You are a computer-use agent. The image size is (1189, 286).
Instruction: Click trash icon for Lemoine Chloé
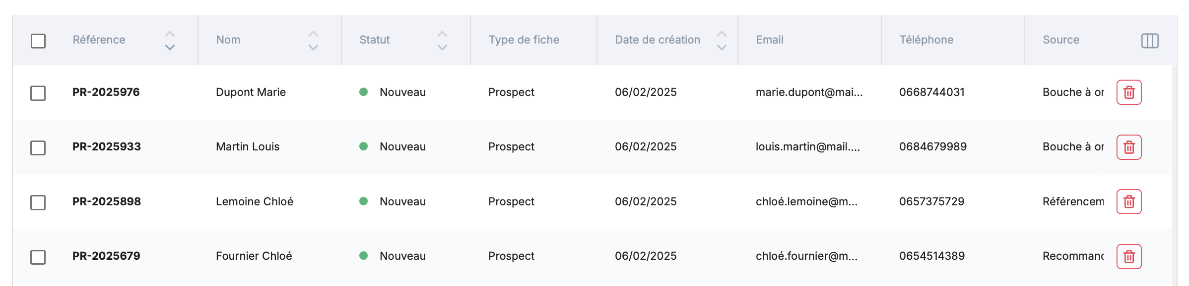click(1128, 201)
